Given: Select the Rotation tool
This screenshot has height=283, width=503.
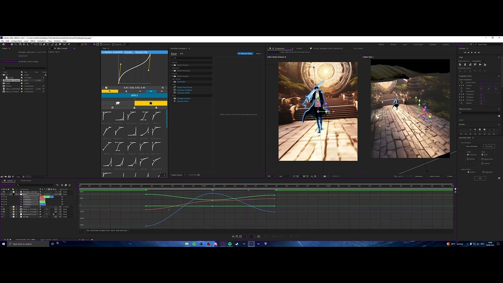Looking at the screenshot, I should 32,44.
